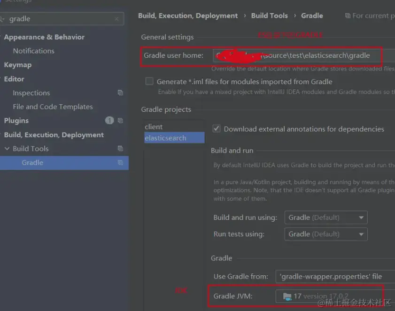The width and height of the screenshot is (395, 311).
Task: Open the Run tests using dropdown
Action: [x=326, y=234]
